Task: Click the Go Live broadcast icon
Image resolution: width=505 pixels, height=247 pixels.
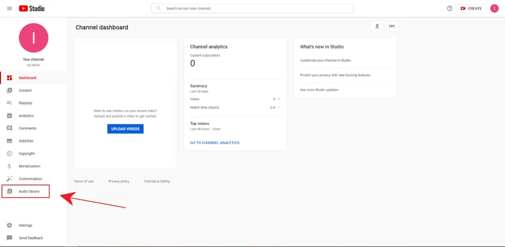Action: coord(391,26)
